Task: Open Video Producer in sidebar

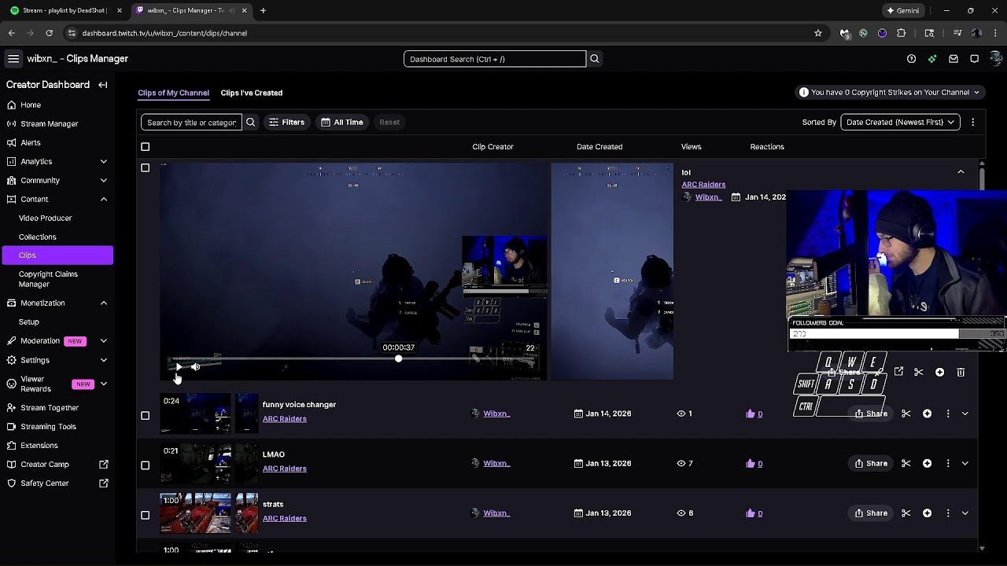Action: point(46,219)
